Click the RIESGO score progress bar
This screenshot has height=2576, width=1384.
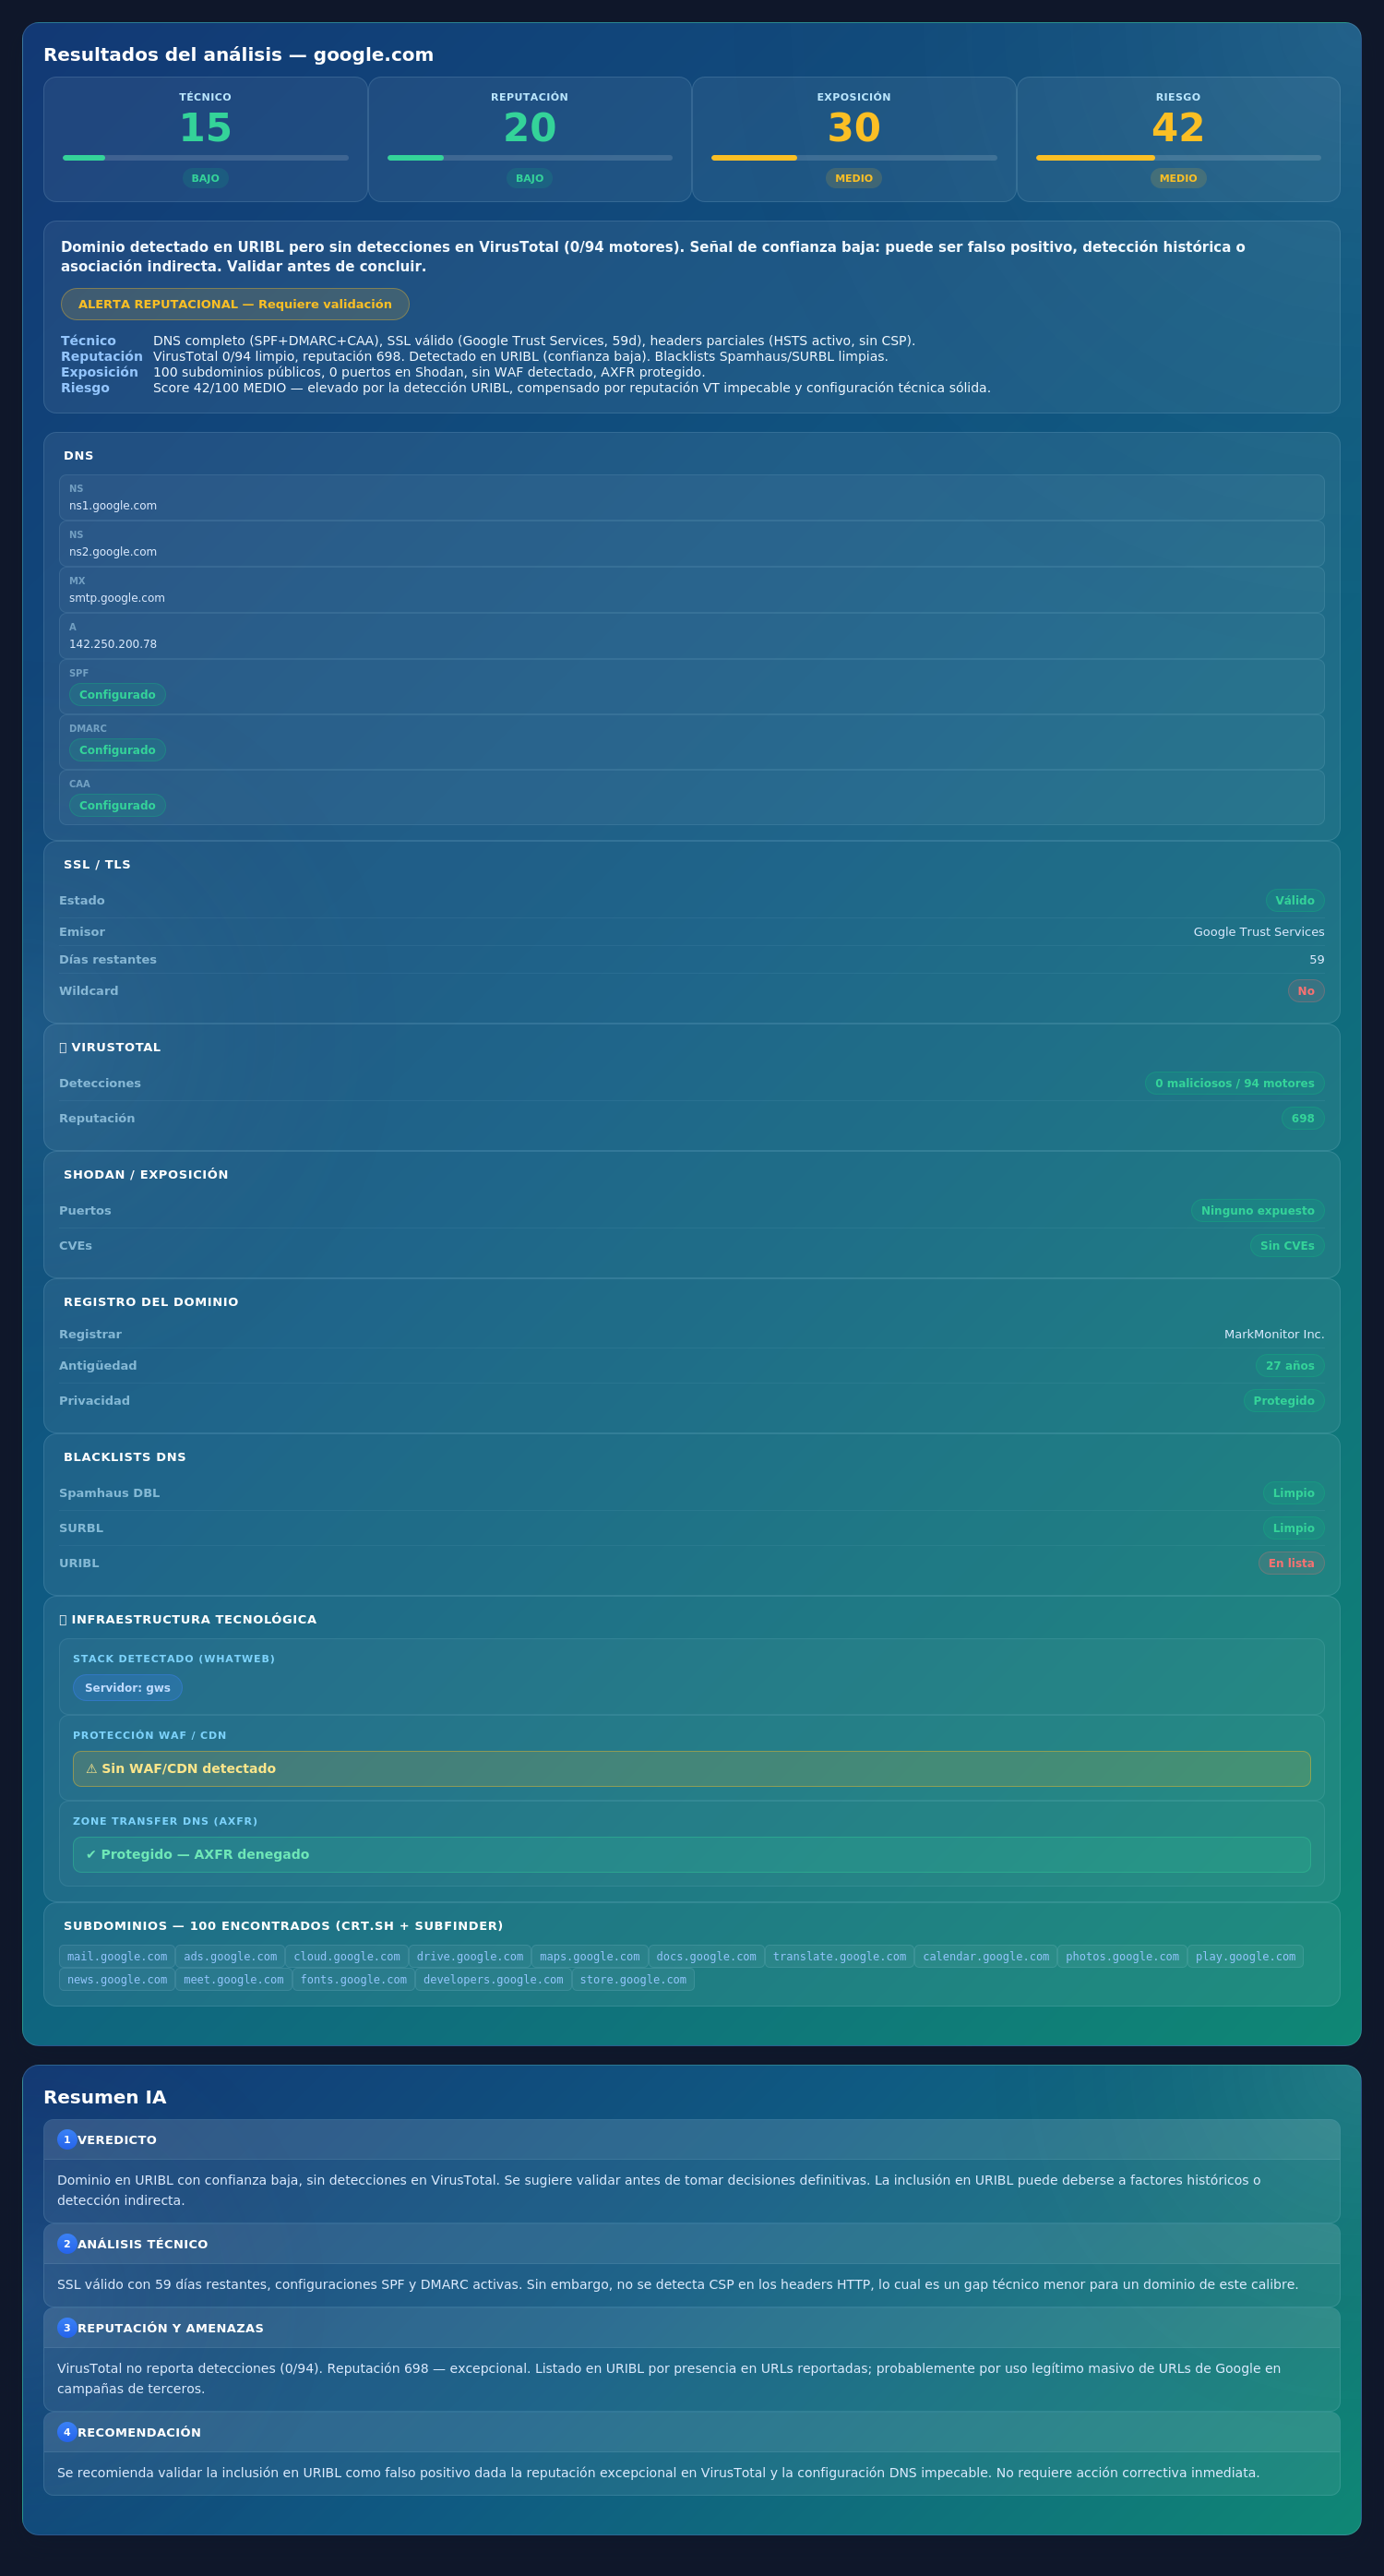coord(1178,158)
